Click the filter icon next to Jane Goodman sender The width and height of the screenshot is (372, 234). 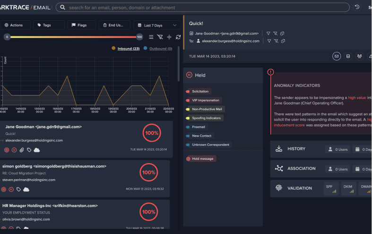click(x=268, y=34)
